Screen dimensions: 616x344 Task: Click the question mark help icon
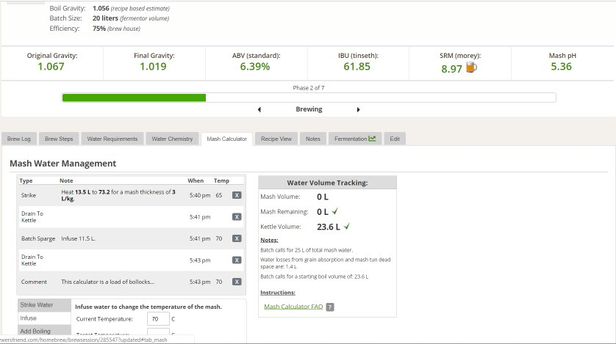click(330, 307)
